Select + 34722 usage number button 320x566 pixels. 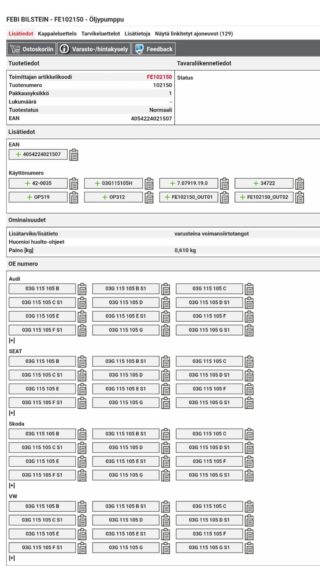point(264,183)
